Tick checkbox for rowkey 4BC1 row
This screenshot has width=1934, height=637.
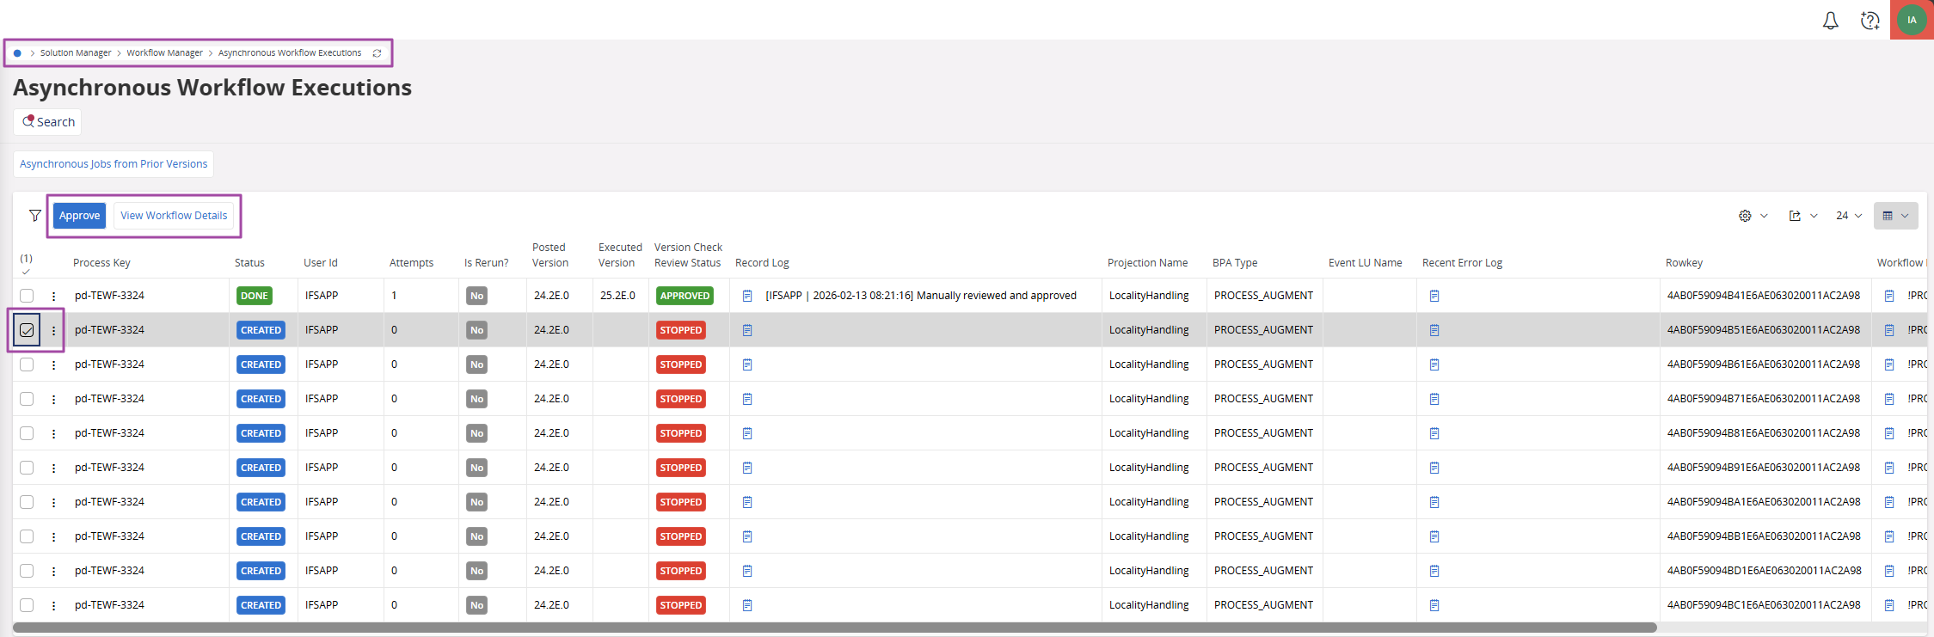[27, 605]
